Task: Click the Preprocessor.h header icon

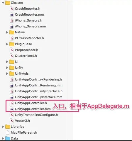Action: pos(12,50)
